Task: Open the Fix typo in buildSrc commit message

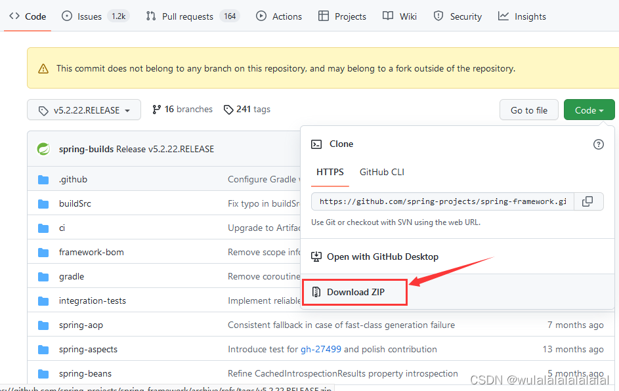Action: tap(264, 203)
